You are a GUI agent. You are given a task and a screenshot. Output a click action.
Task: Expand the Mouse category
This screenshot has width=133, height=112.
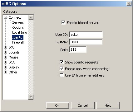[5, 57]
